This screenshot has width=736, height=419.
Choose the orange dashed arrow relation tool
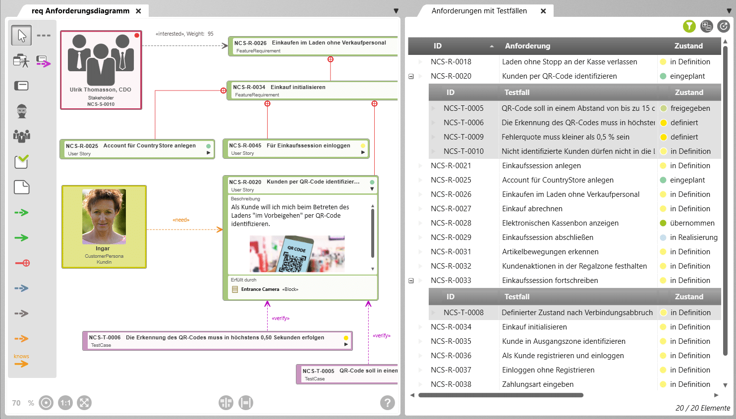21,338
